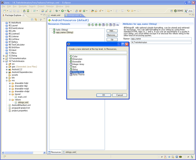Open the Window menu
Image resolution: width=196 pixels, height=160 pixels.
click(59, 6)
